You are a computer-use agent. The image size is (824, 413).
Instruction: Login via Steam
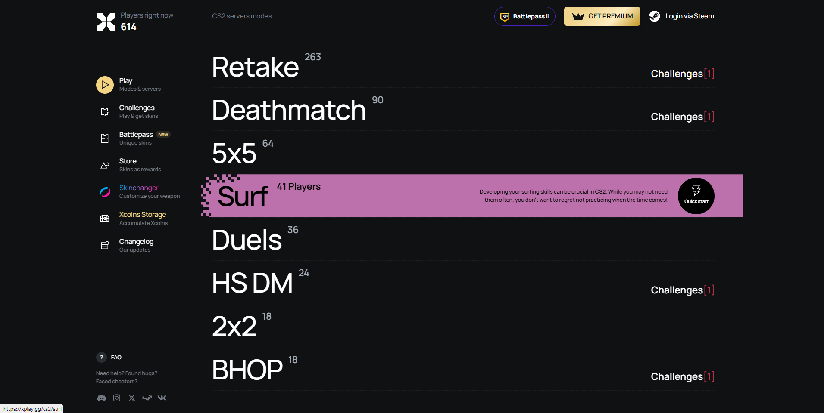pos(681,16)
